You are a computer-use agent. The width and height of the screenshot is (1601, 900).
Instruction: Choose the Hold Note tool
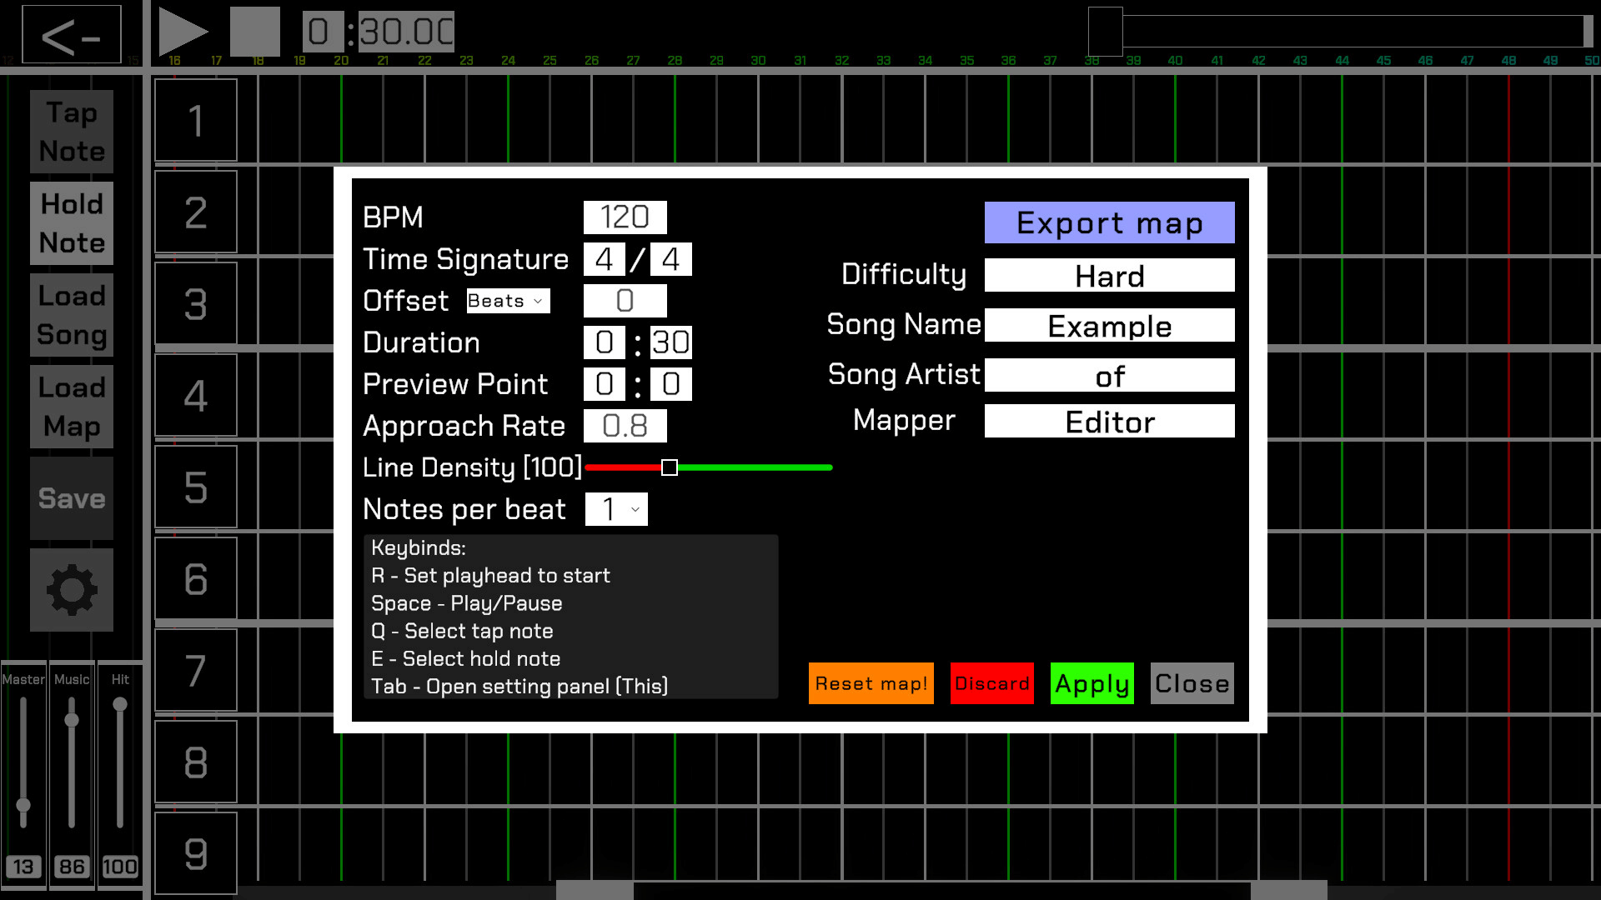72,223
